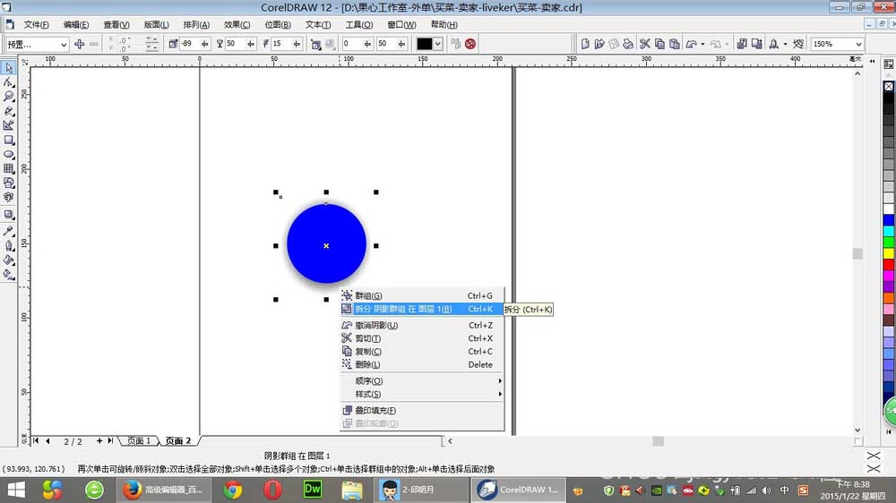Select the Rectangle tool
This screenshot has width=896, height=503.
coord(9,140)
